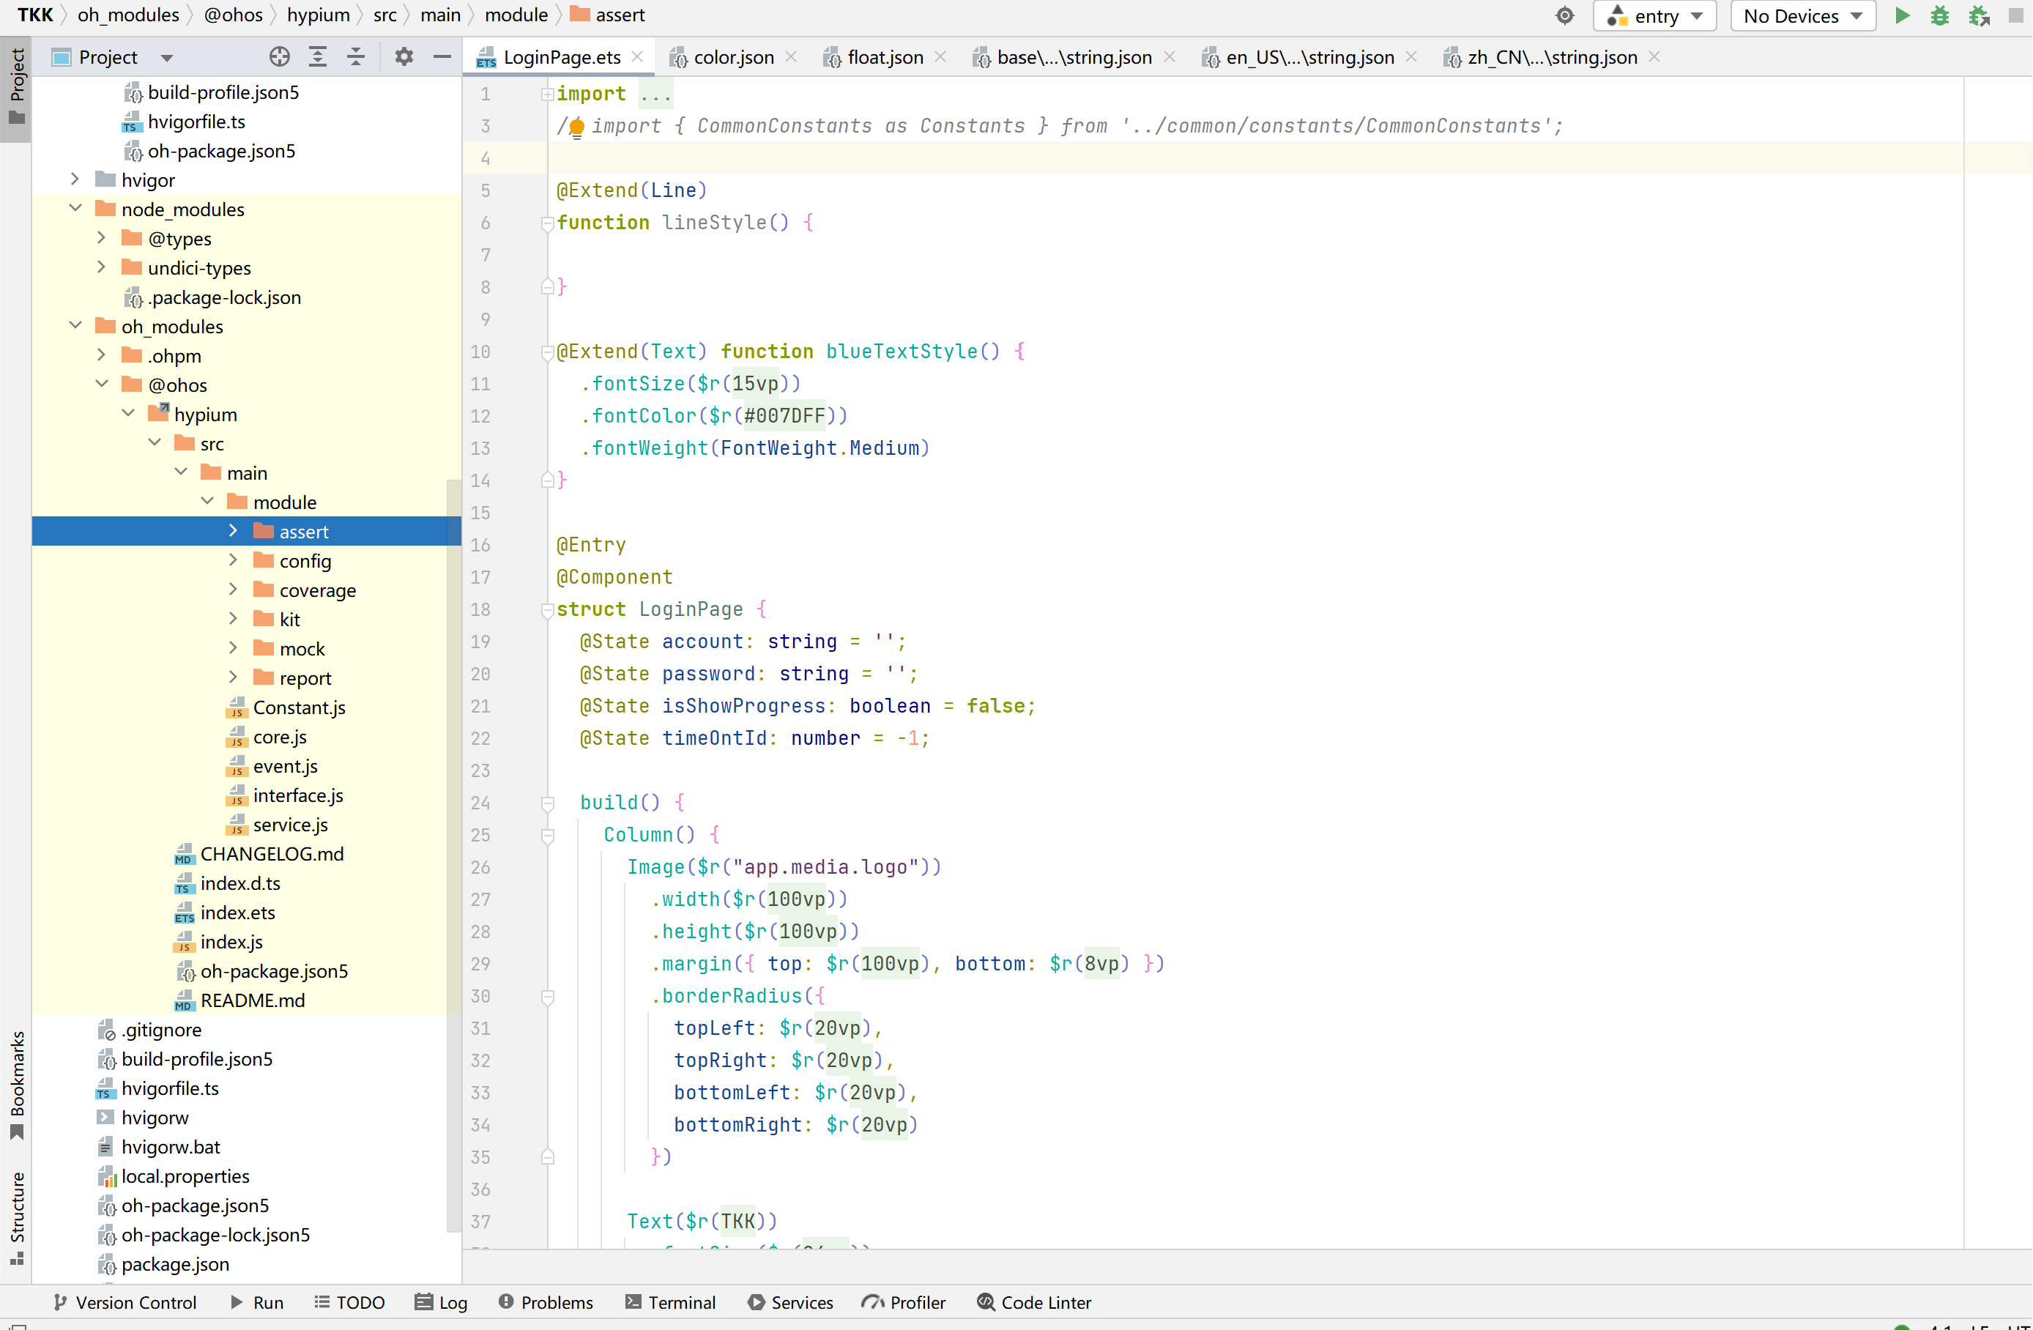Open the Services tool window
This screenshot has height=1330, width=2033.
[790, 1302]
